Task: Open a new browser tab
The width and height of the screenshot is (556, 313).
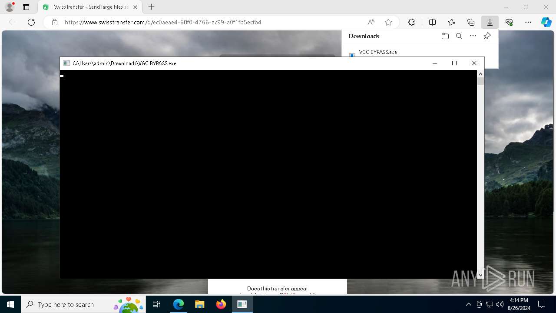Action: coord(151,7)
